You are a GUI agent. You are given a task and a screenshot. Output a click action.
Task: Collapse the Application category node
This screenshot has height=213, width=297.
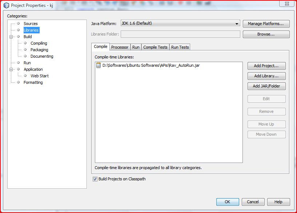pos(11,69)
